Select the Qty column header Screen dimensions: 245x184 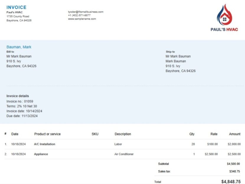pos(192,134)
